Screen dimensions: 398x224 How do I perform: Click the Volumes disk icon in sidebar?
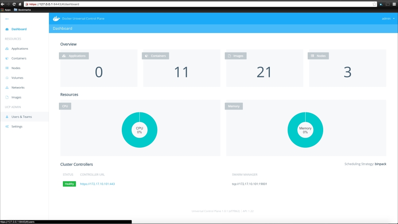(x=7, y=78)
